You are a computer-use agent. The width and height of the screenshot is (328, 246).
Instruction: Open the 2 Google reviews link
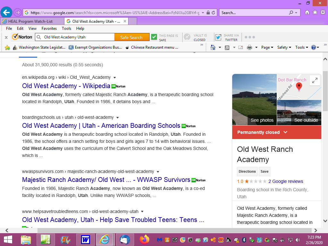286,181
